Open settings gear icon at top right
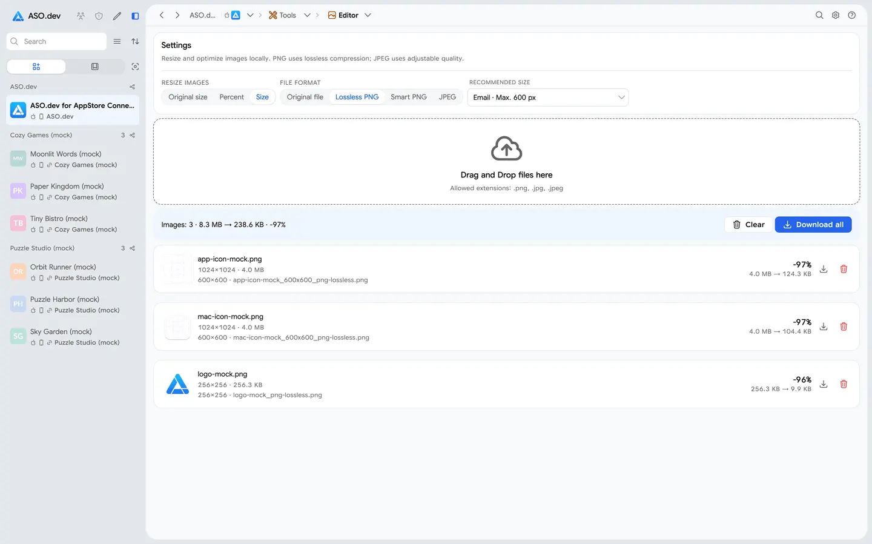Viewport: 872px width, 544px height. coord(836,15)
